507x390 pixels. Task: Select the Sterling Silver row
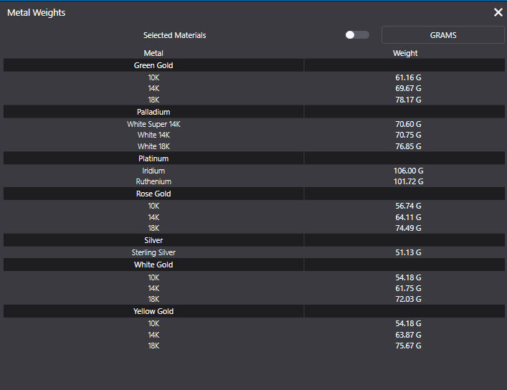tap(153, 252)
